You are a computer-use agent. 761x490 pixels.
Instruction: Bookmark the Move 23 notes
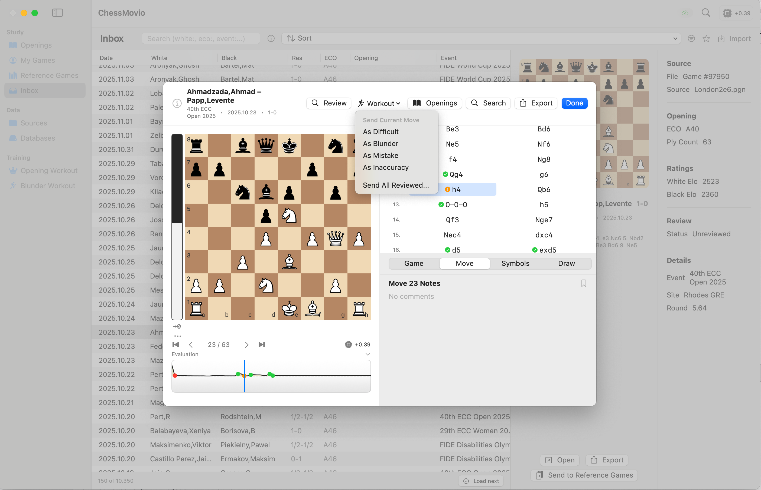(584, 283)
